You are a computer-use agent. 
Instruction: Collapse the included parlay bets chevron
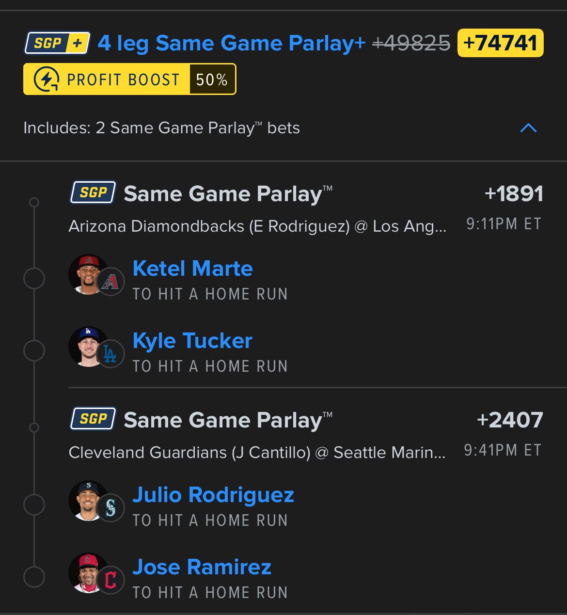pos(528,128)
